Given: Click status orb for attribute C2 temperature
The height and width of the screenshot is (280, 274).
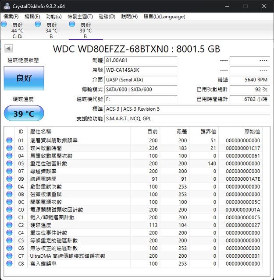Looking at the screenshot, I should pyautogui.click(x=10, y=225).
